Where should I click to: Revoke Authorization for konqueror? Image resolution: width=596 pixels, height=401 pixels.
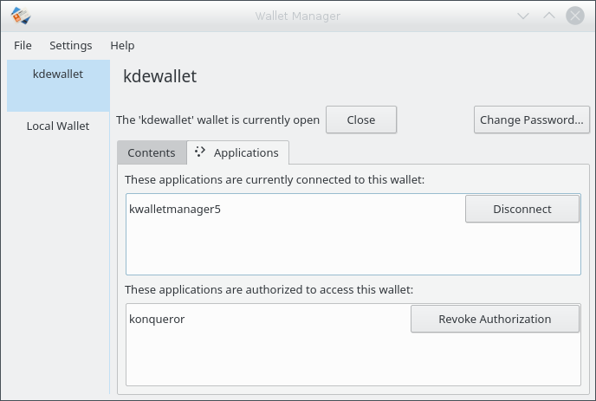[495, 319]
